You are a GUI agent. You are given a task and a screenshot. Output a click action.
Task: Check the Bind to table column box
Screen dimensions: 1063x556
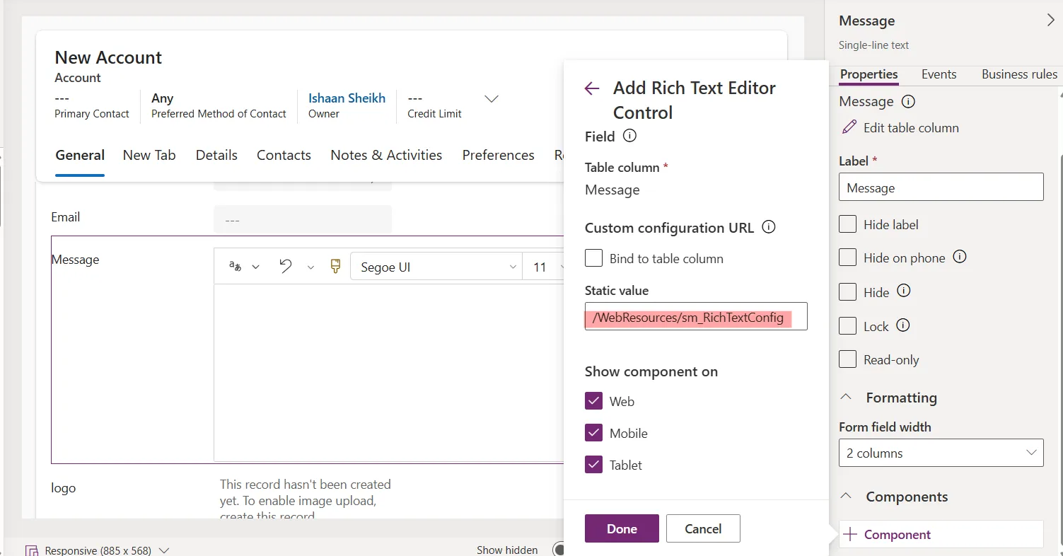point(593,258)
